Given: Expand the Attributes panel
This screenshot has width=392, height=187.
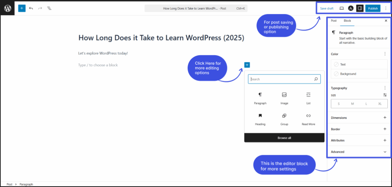Looking at the screenshot, I should pos(359,140).
